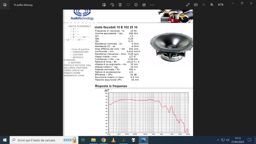This screenshot has height=144, width=256.
Task: Open the Edit image tool
Action: click(x=104, y=5)
